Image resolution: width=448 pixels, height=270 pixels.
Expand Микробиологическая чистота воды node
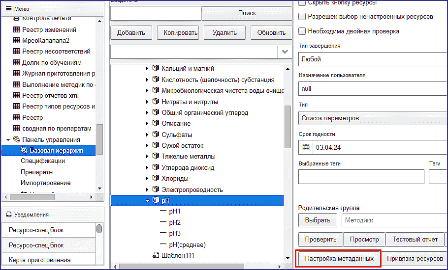[x=147, y=90]
